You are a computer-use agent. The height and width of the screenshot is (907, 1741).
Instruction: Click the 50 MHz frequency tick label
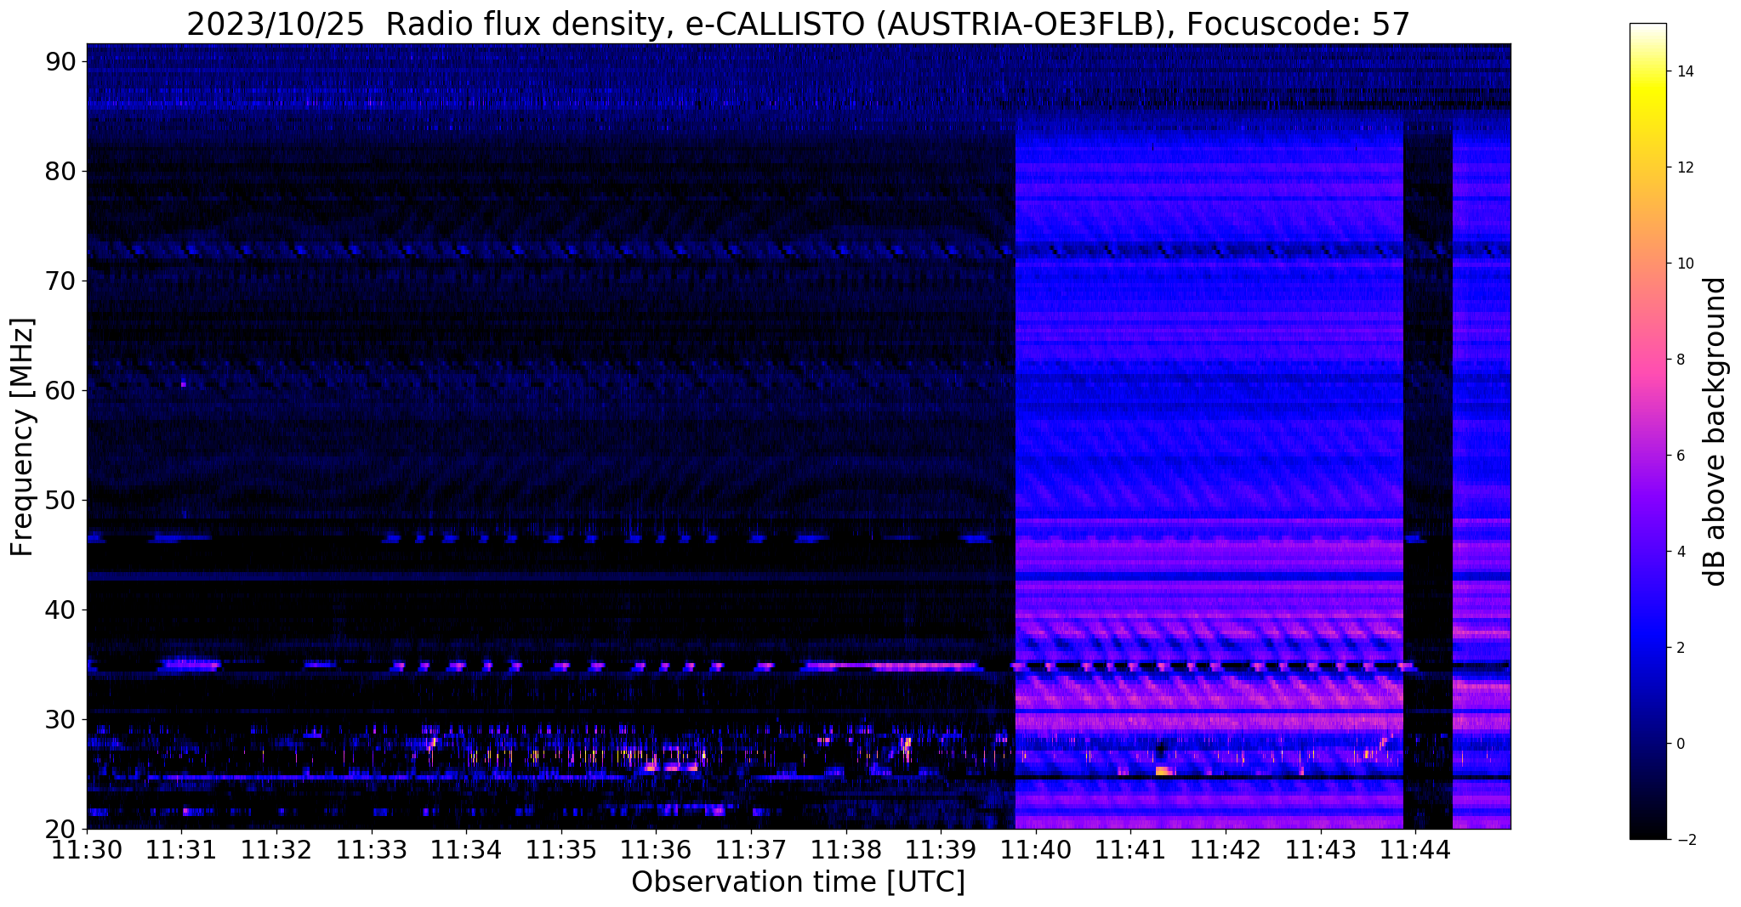60,500
